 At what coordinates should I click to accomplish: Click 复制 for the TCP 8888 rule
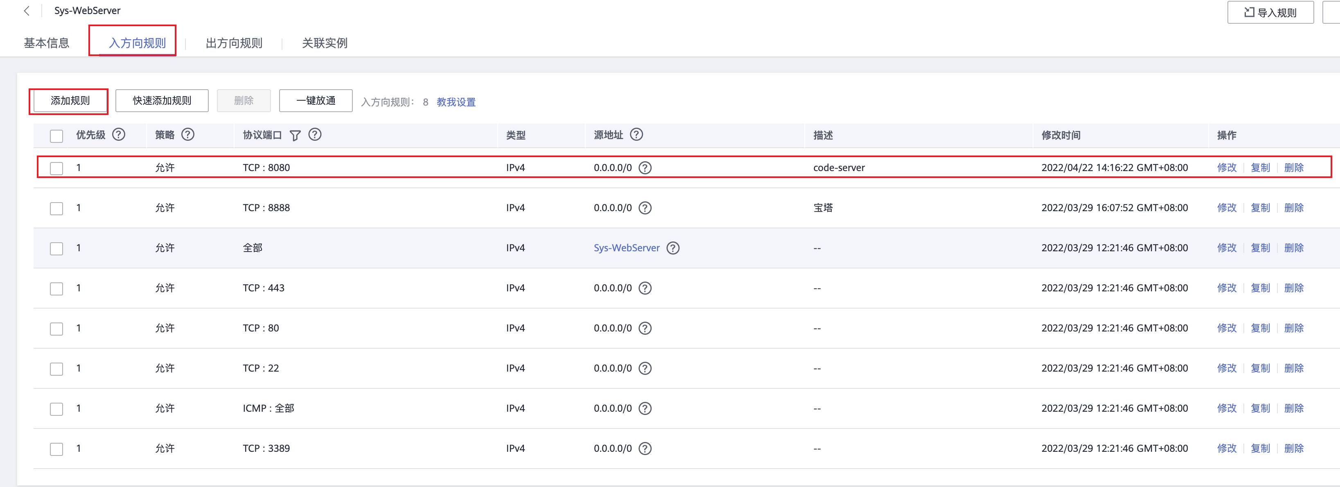tap(1261, 207)
